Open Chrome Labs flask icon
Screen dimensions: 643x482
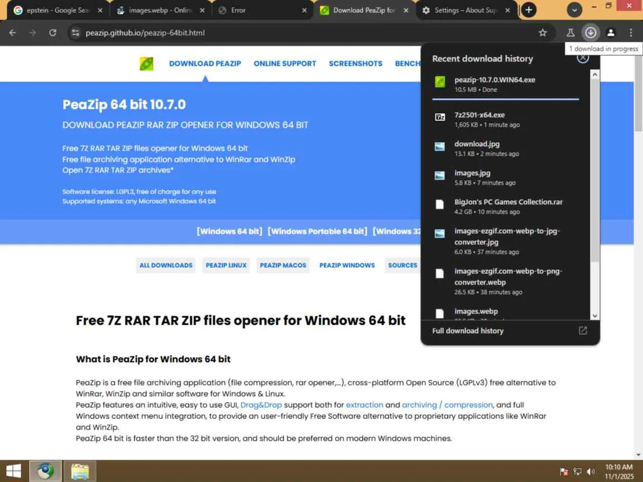click(570, 33)
